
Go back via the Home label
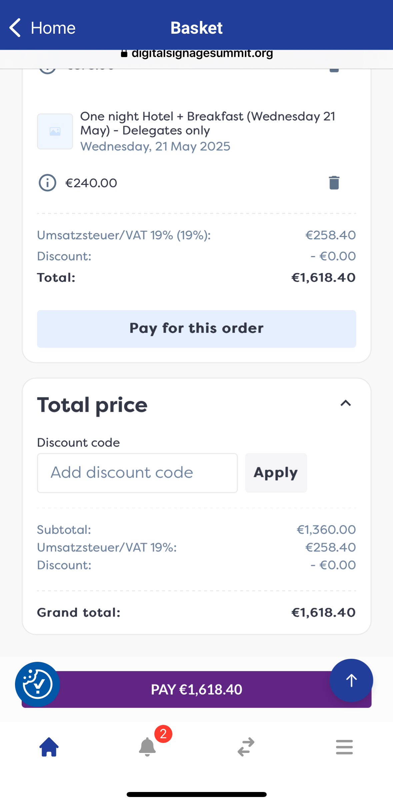click(53, 28)
